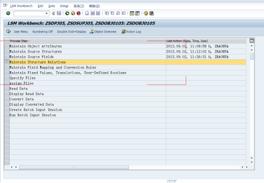This screenshot has width=264, height=183.
Task: Click the green Back arrow icon
Action: [x=67, y=13]
